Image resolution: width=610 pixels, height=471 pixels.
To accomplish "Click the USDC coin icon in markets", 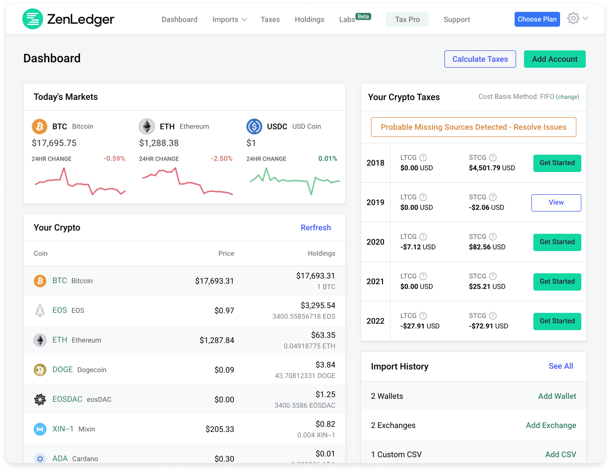I will 254,127.
